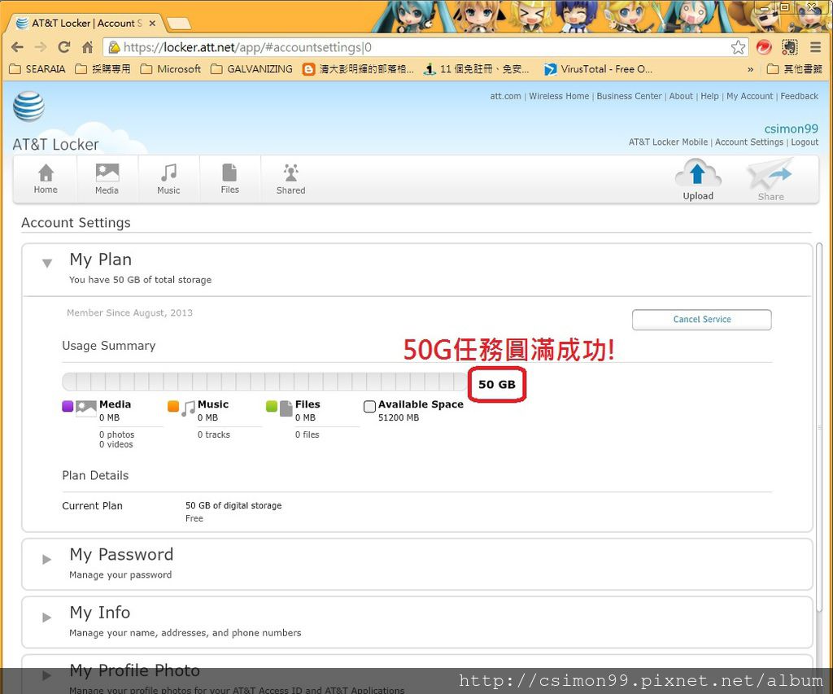
Task: Open the Feedback link
Action: tap(799, 96)
